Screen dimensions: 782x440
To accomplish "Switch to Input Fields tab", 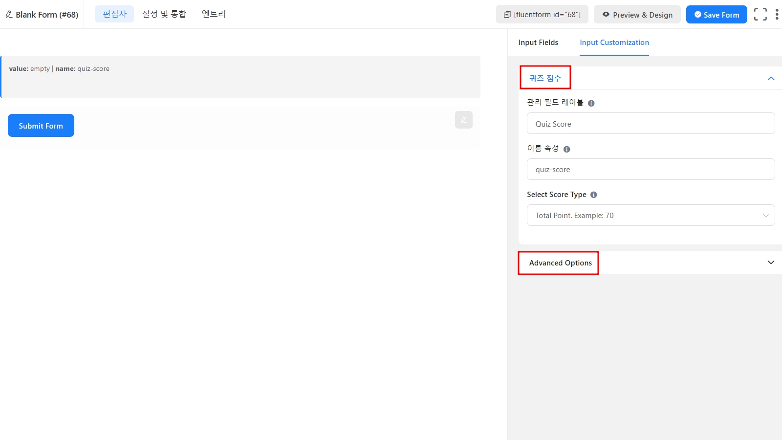I will [x=538, y=43].
